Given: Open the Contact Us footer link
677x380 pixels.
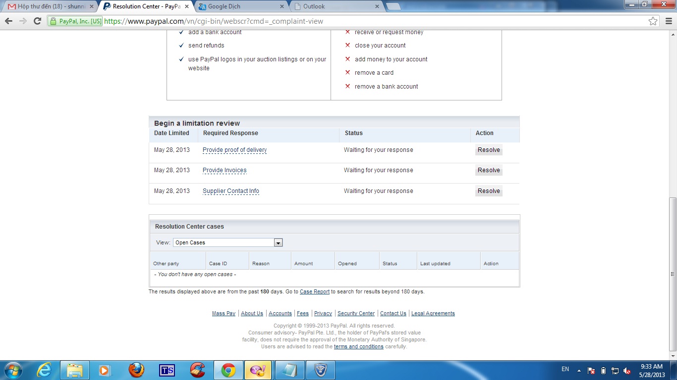Looking at the screenshot, I should [x=393, y=313].
